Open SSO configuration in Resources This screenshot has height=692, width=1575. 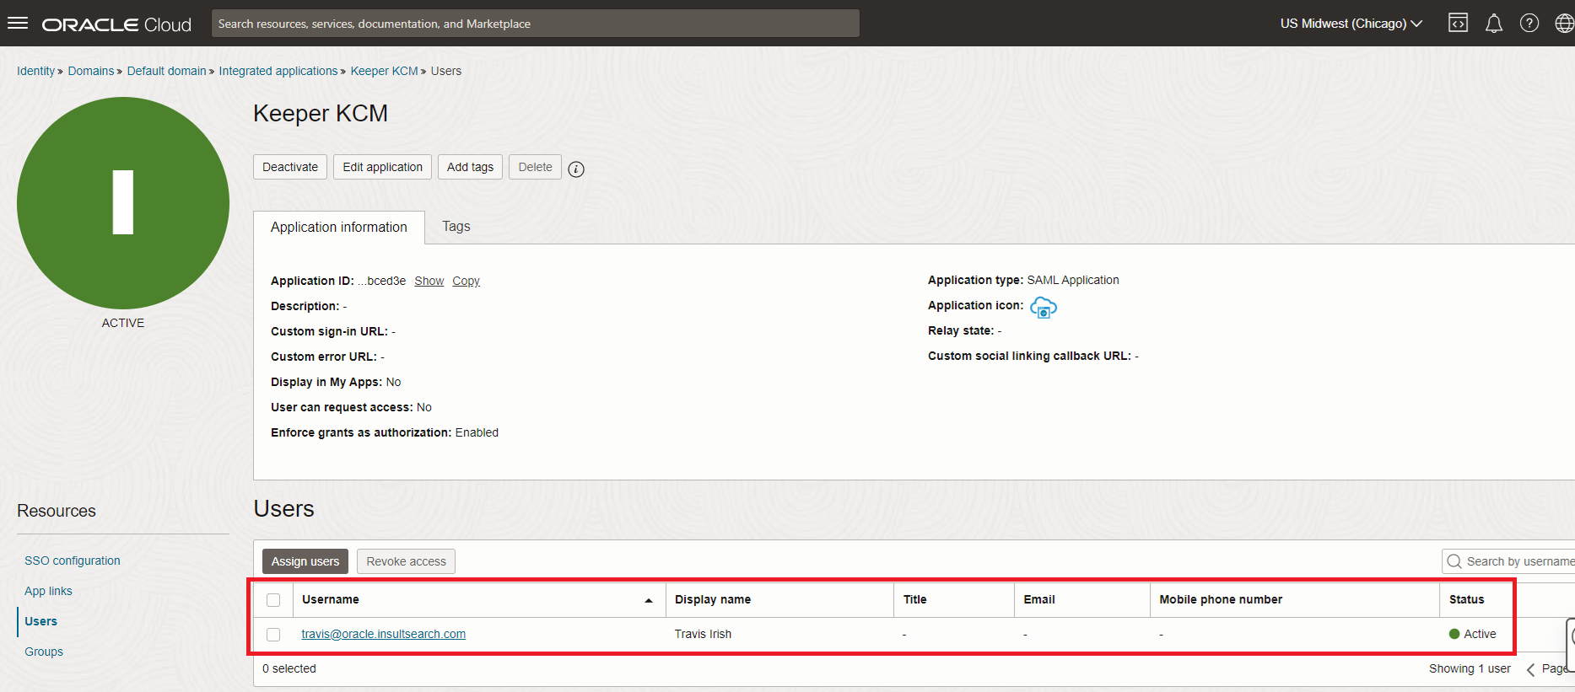pos(73,561)
